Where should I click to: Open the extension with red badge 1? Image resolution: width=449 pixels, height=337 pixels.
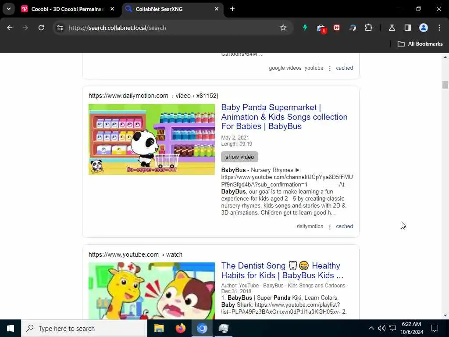click(321, 29)
